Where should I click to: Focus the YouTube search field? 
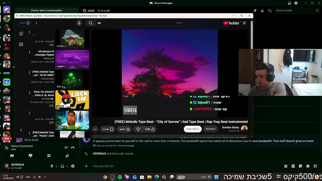coord(141,23)
